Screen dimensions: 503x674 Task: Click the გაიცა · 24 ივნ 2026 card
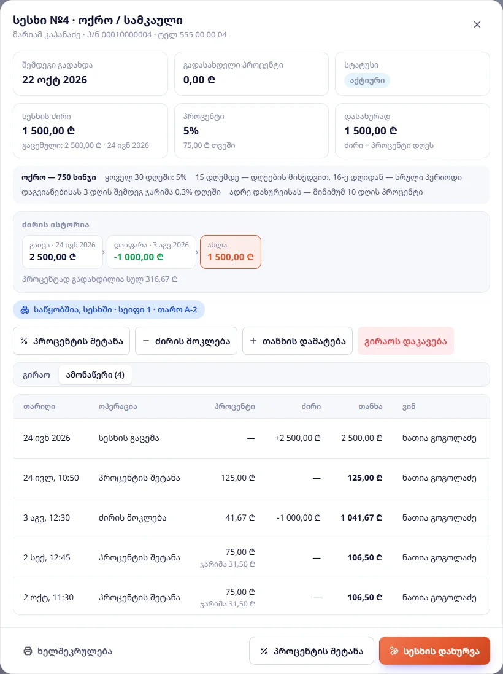[63, 252]
